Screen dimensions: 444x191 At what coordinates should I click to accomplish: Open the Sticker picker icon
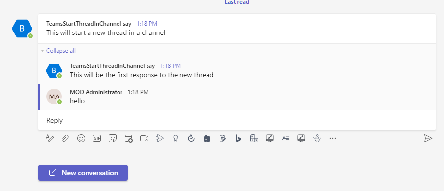(x=113, y=138)
